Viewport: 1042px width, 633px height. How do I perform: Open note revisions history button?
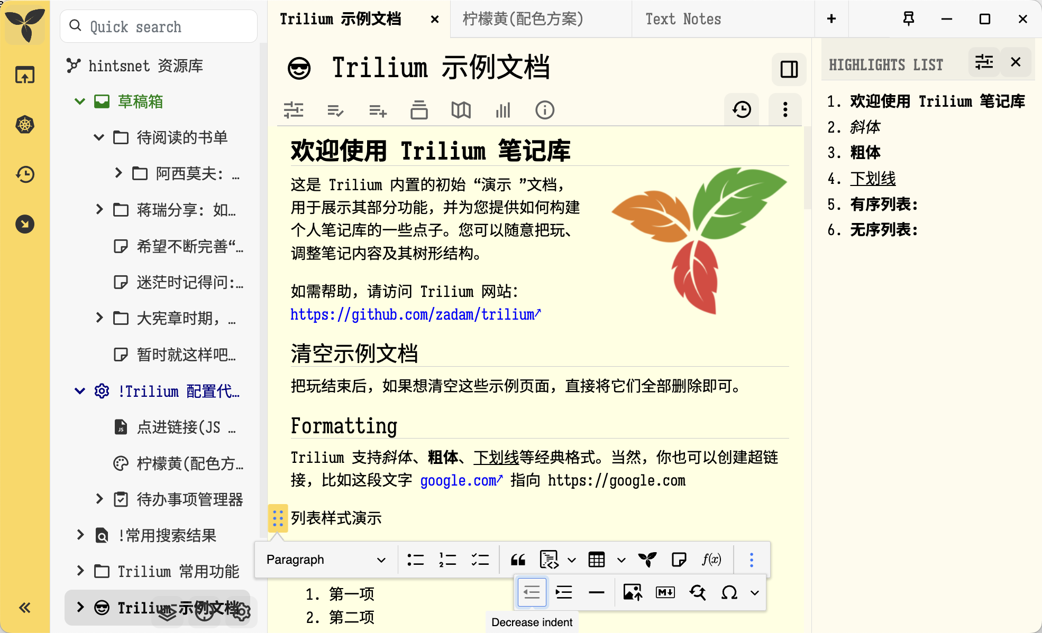742,110
